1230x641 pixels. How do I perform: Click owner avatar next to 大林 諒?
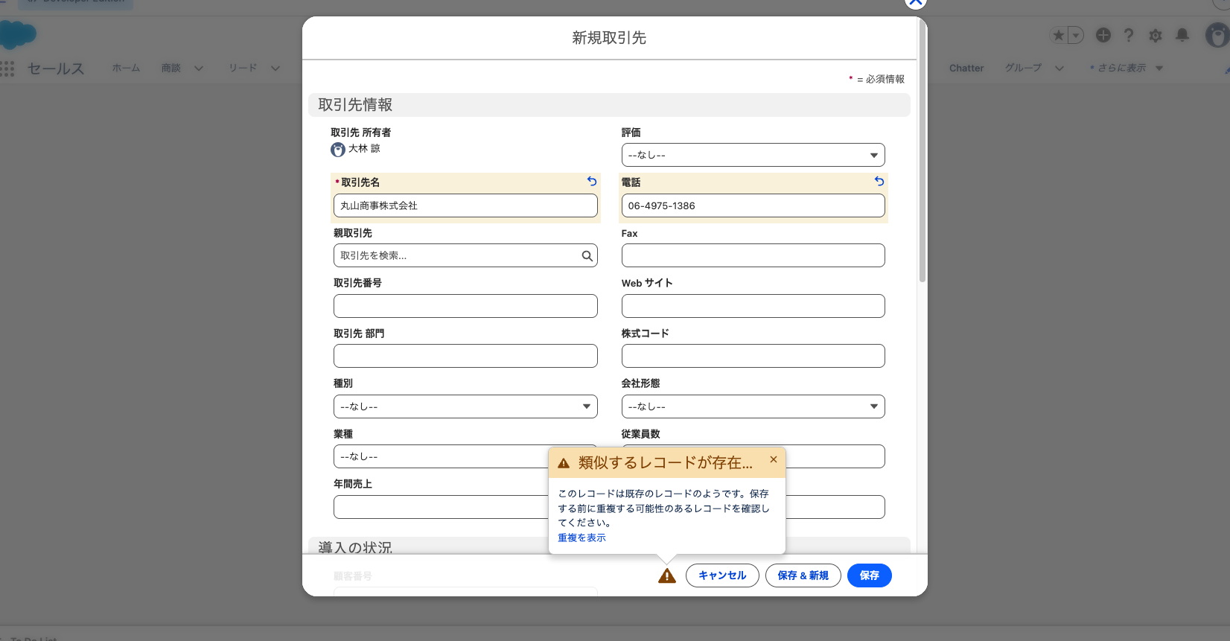pyautogui.click(x=338, y=150)
